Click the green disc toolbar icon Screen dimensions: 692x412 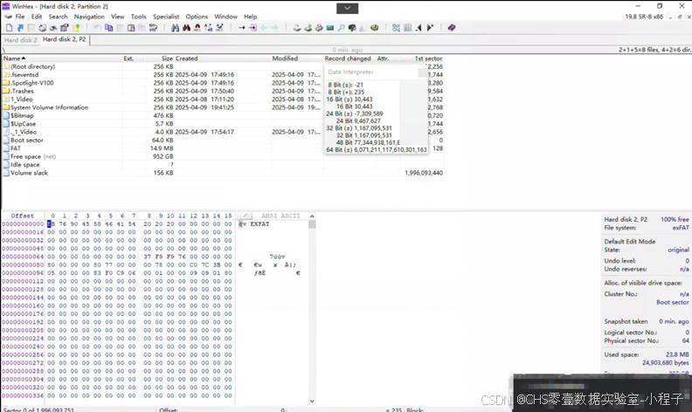click(374, 27)
